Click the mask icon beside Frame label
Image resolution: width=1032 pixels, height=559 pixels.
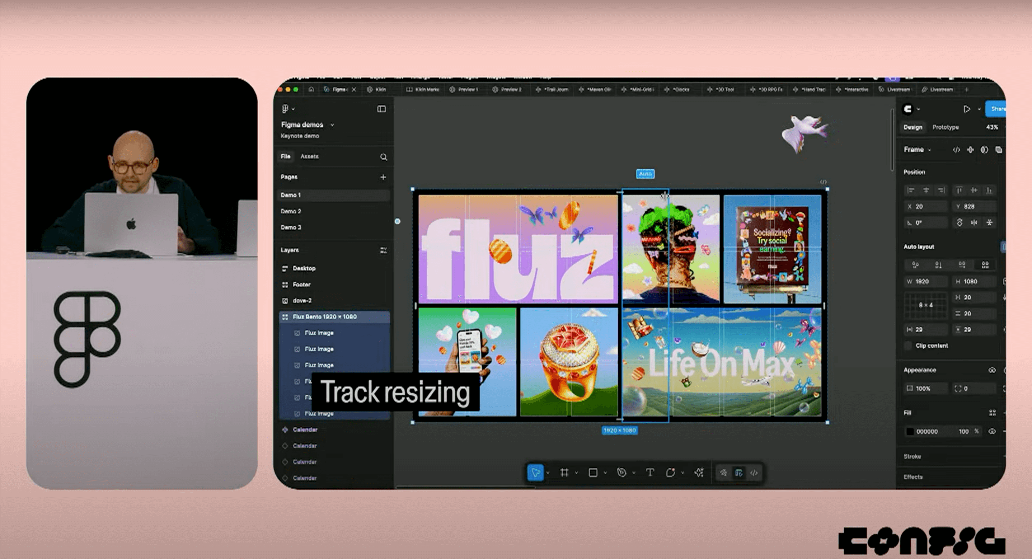pyautogui.click(x=984, y=150)
